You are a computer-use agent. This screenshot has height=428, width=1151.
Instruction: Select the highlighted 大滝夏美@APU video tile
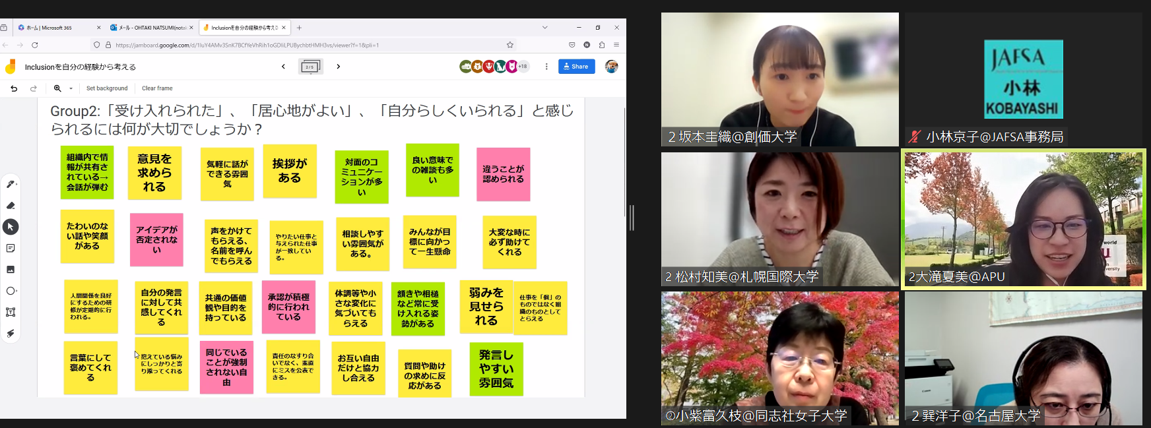tap(1024, 219)
